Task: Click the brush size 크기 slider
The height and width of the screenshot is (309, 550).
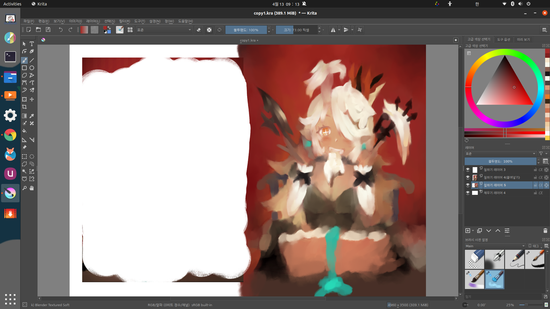Action: (x=296, y=30)
